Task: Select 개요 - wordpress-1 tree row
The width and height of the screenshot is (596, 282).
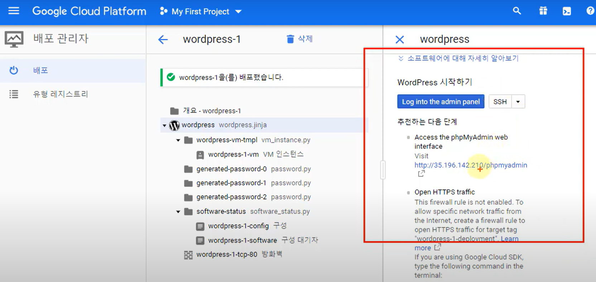Action: pos(264,111)
